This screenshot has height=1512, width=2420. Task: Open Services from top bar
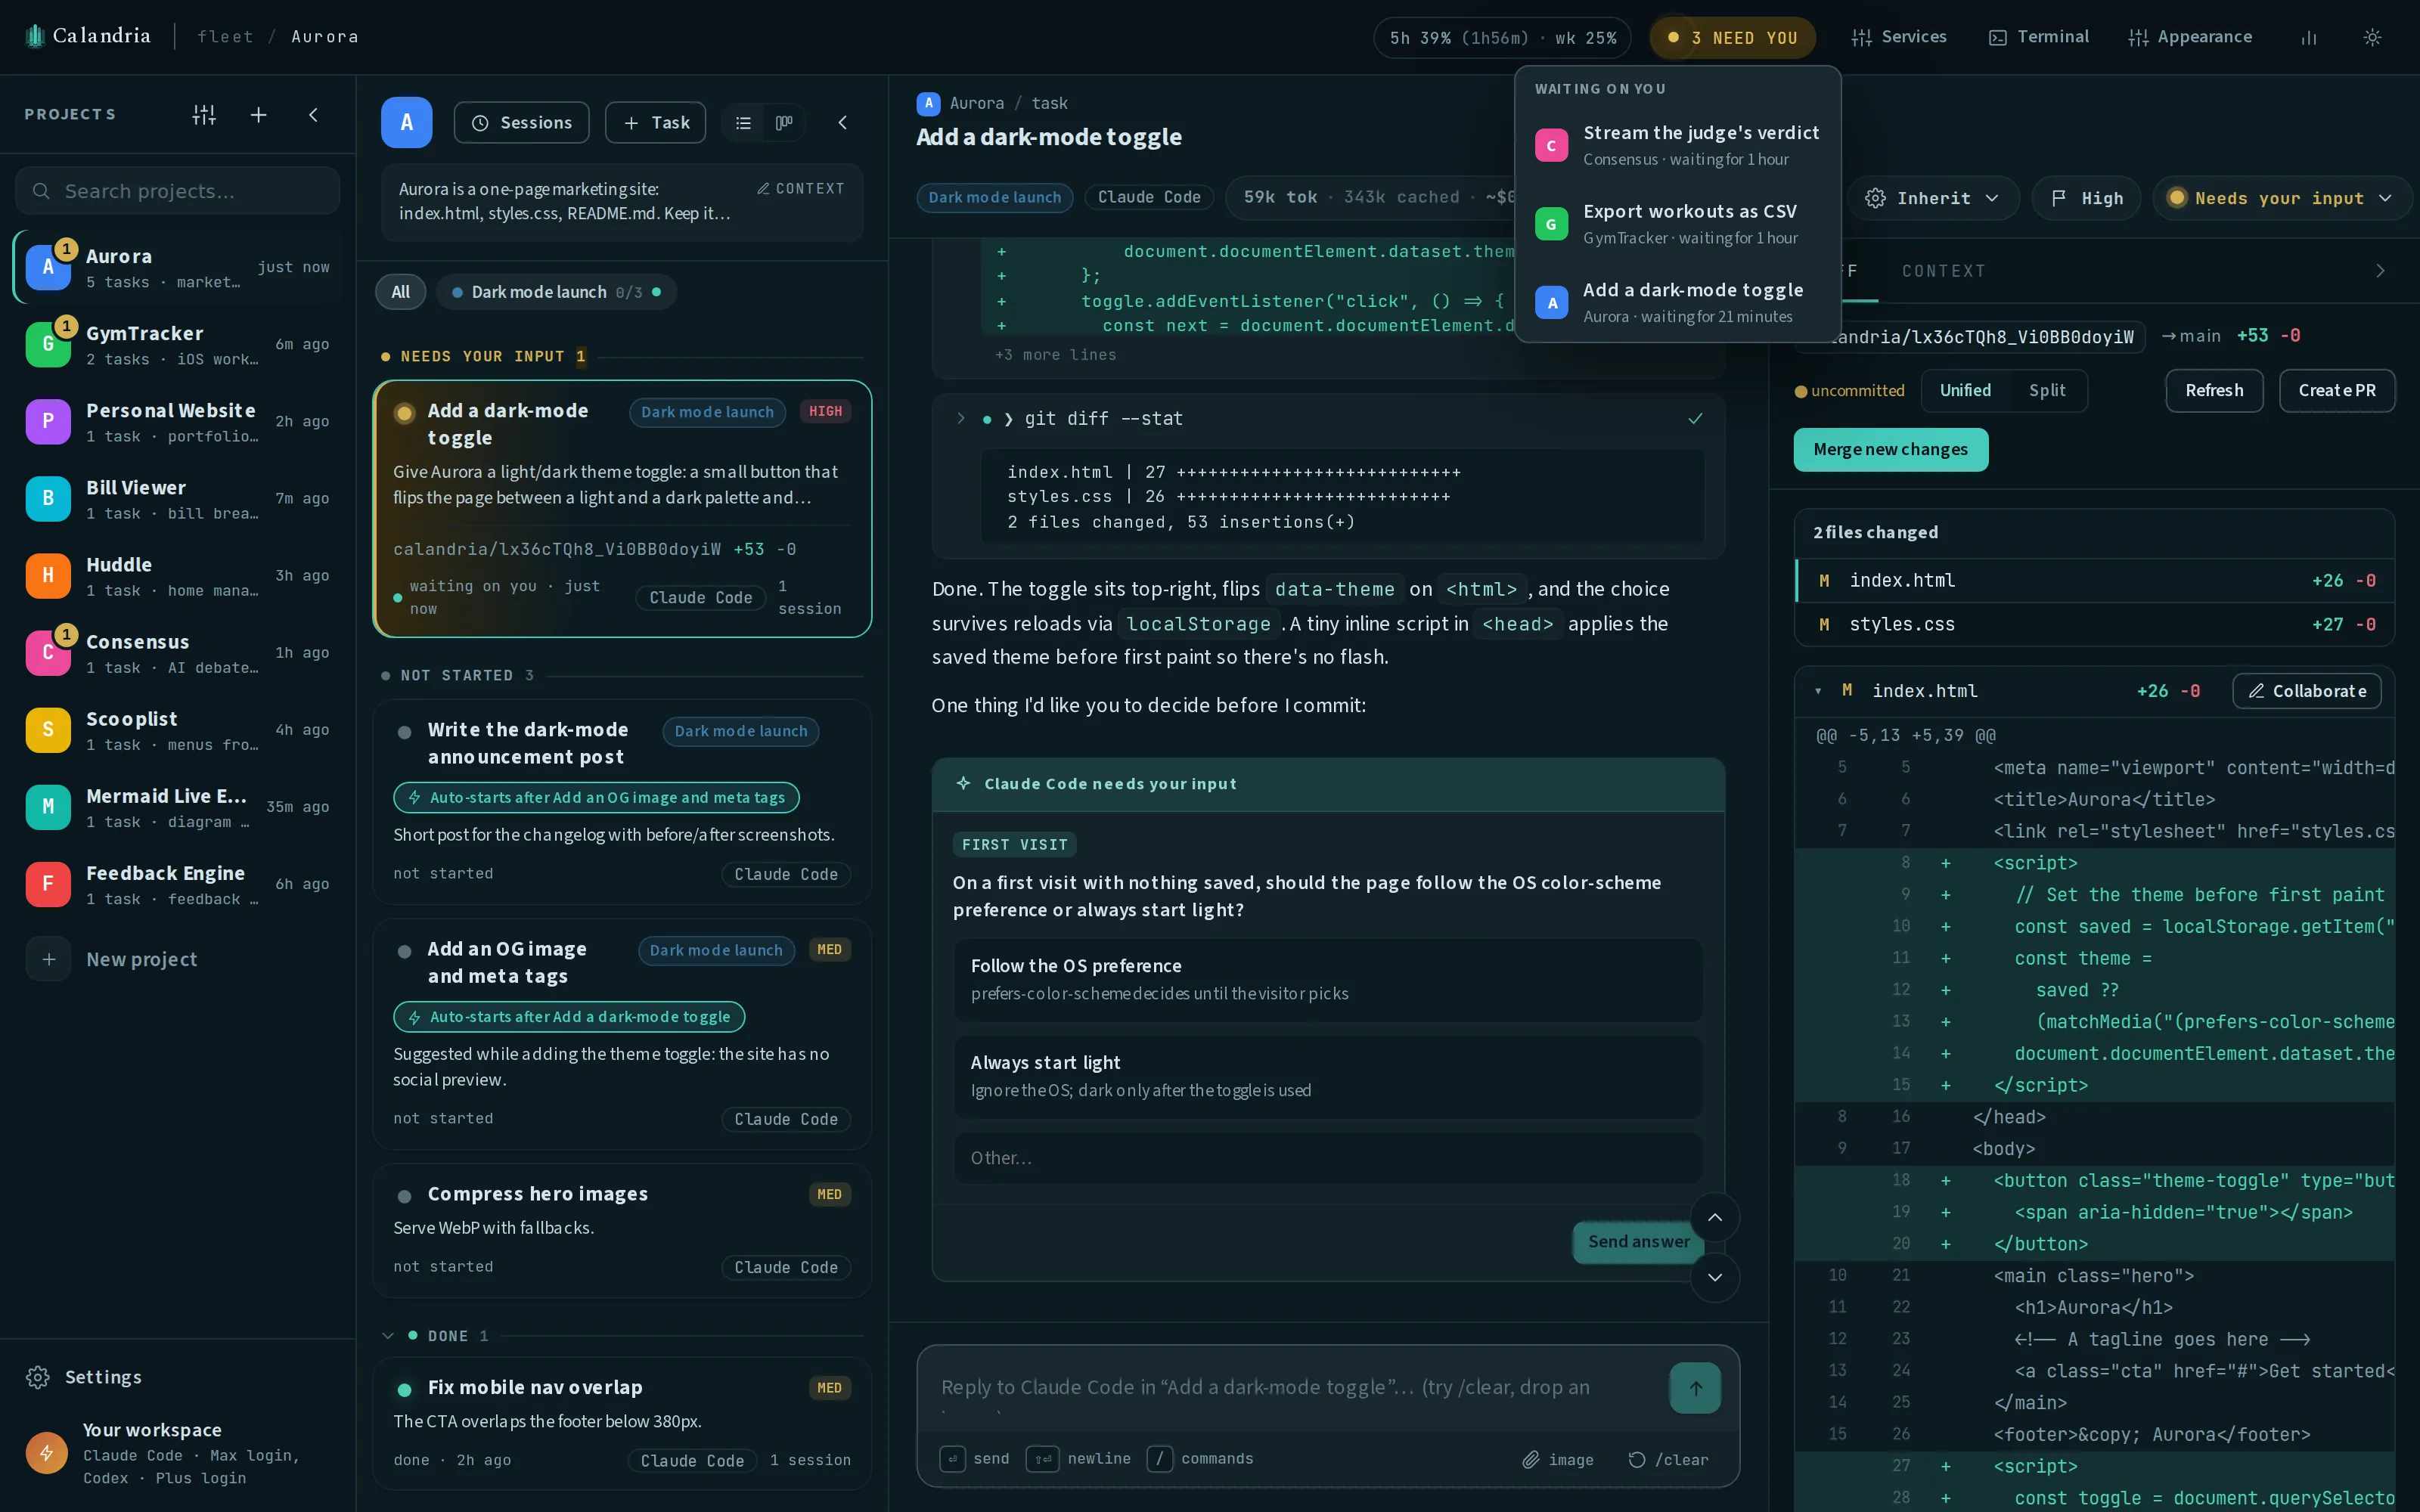1899,37
